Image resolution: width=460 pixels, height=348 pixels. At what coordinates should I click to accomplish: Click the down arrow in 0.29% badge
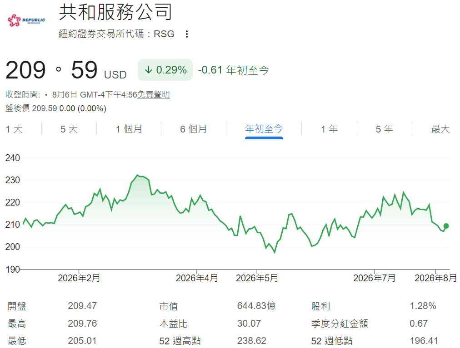149,70
